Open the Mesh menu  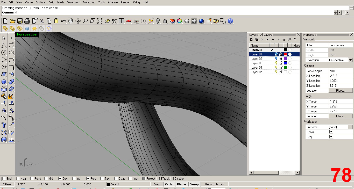pyautogui.click(x=60, y=2)
